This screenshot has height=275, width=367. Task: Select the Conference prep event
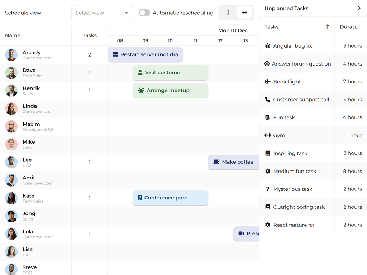point(170,198)
